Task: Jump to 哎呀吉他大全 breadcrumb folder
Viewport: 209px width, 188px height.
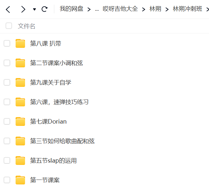Action: [120, 9]
